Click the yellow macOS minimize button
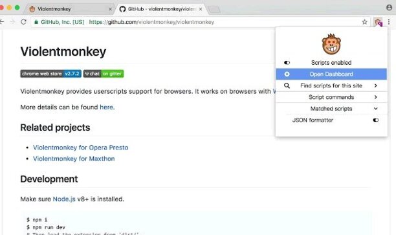396x235 pixels. point(9,8)
